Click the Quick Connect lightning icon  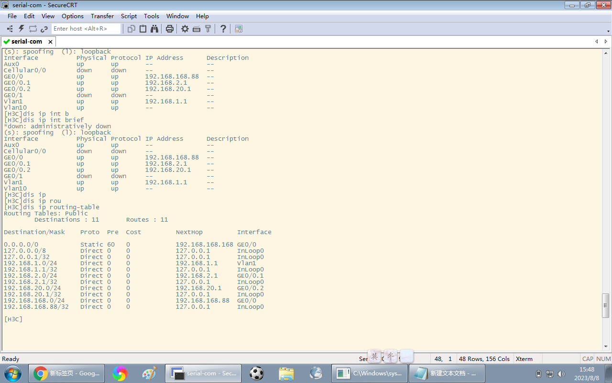click(x=22, y=29)
